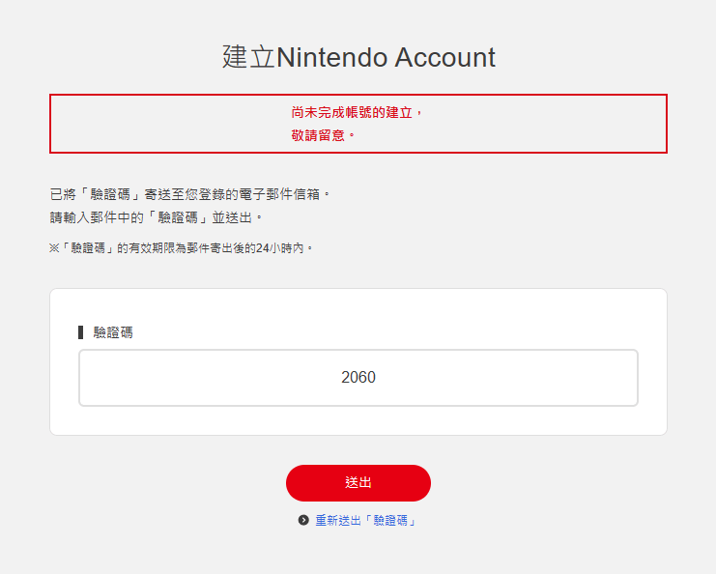
Task: Submit the code with the red 送出 button
Action: tap(358, 483)
